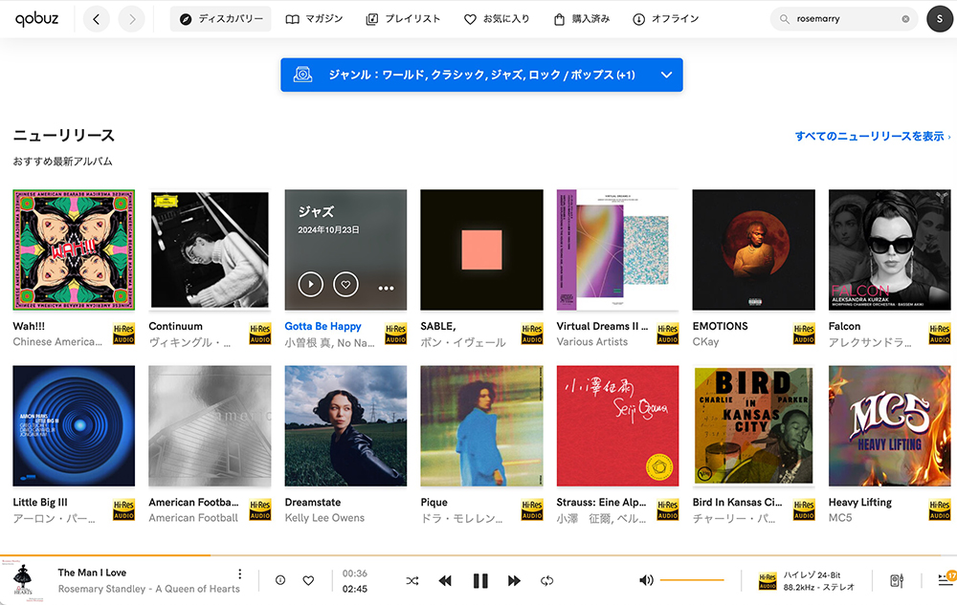Open the Gotta Be Happy title link
Screen dimensions: 957x605
pos(323,326)
